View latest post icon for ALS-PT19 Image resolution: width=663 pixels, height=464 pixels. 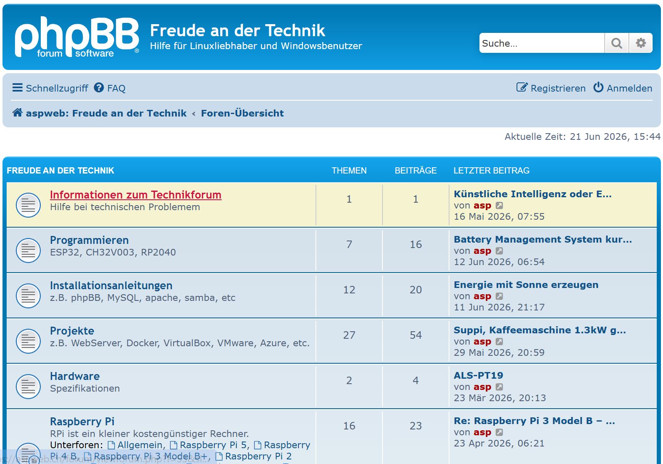coord(499,387)
